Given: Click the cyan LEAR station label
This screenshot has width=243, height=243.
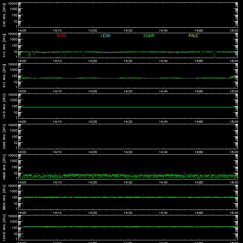Looking at the screenshot, I should (105, 36).
